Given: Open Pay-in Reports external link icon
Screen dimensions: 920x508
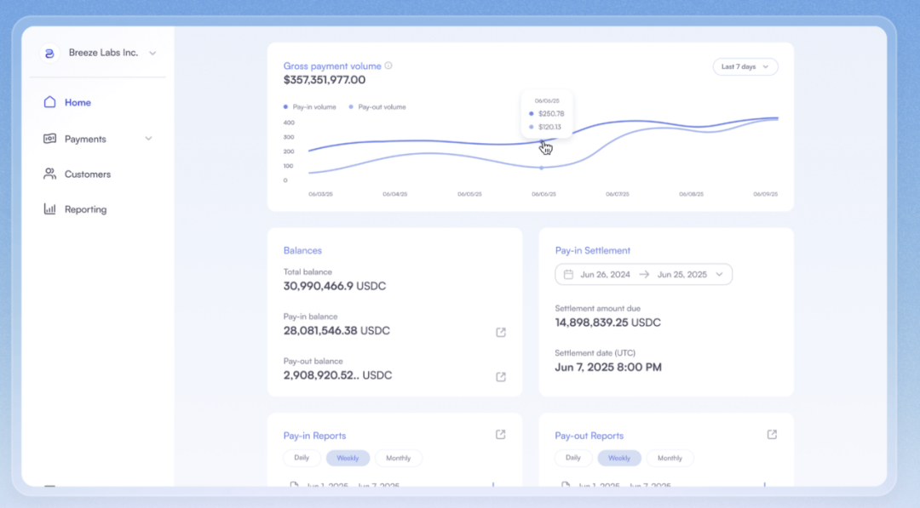Looking at the screenshot, I should click(501, 434).
